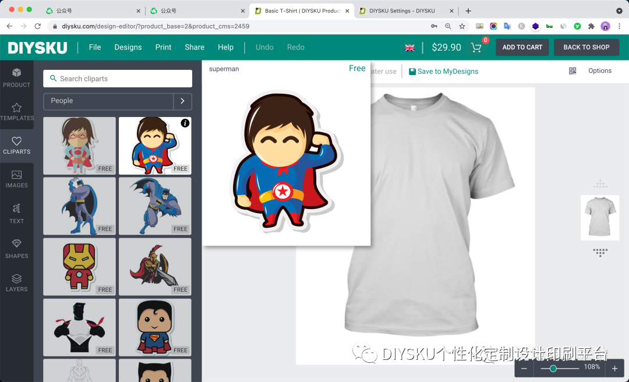Click the Redo button
Screen dimensions: 629x382
click(296, 47)
